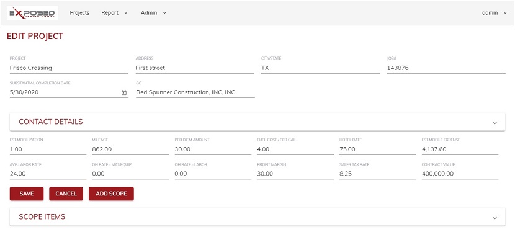Select the Profit Margin field

click(295, 174)
